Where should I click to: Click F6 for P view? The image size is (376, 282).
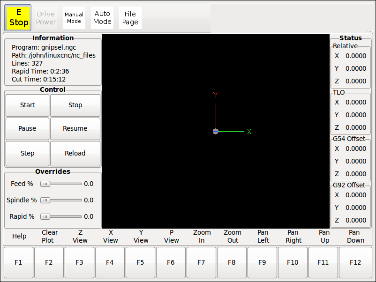point(171,262)
